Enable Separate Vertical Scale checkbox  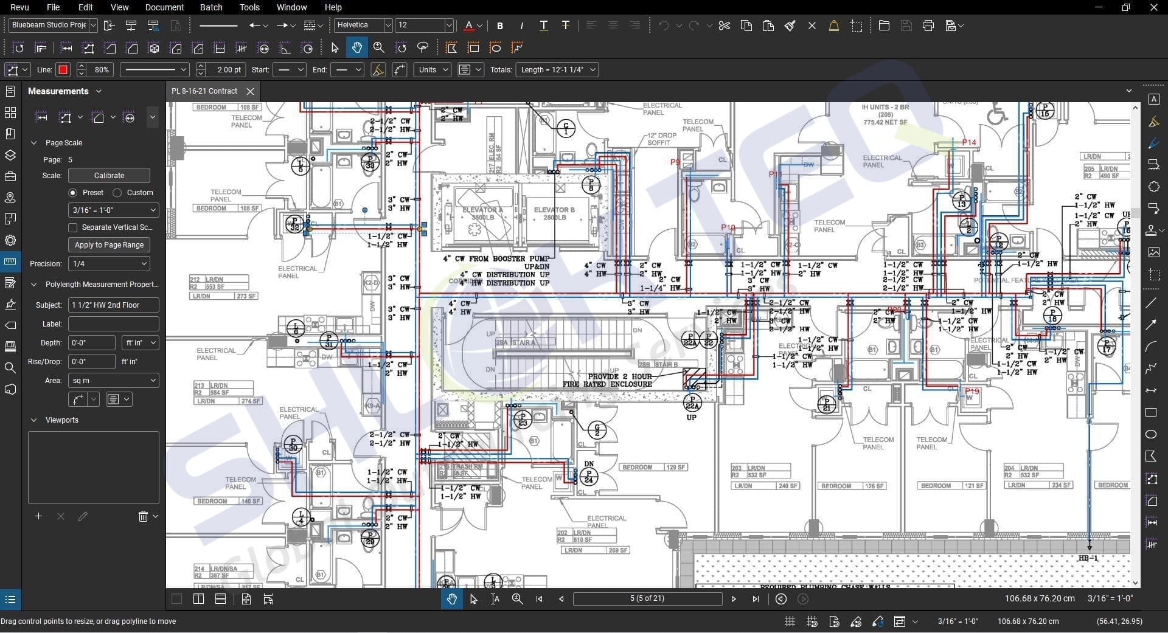73,227
